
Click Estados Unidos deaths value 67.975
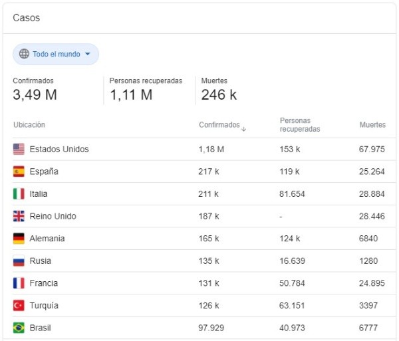click(x=372, y=150)
